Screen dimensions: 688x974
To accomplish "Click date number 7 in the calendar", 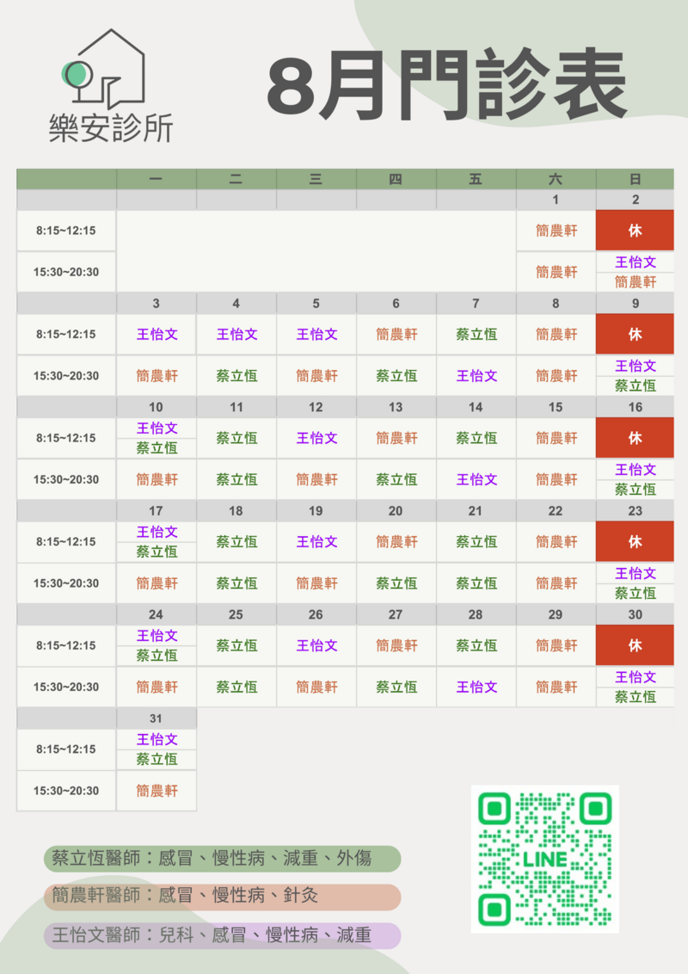I will click(476, 303).
